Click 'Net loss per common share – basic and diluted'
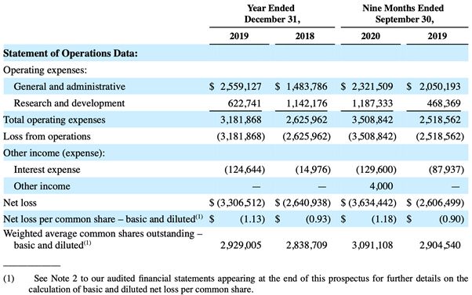 pos(103,219)
